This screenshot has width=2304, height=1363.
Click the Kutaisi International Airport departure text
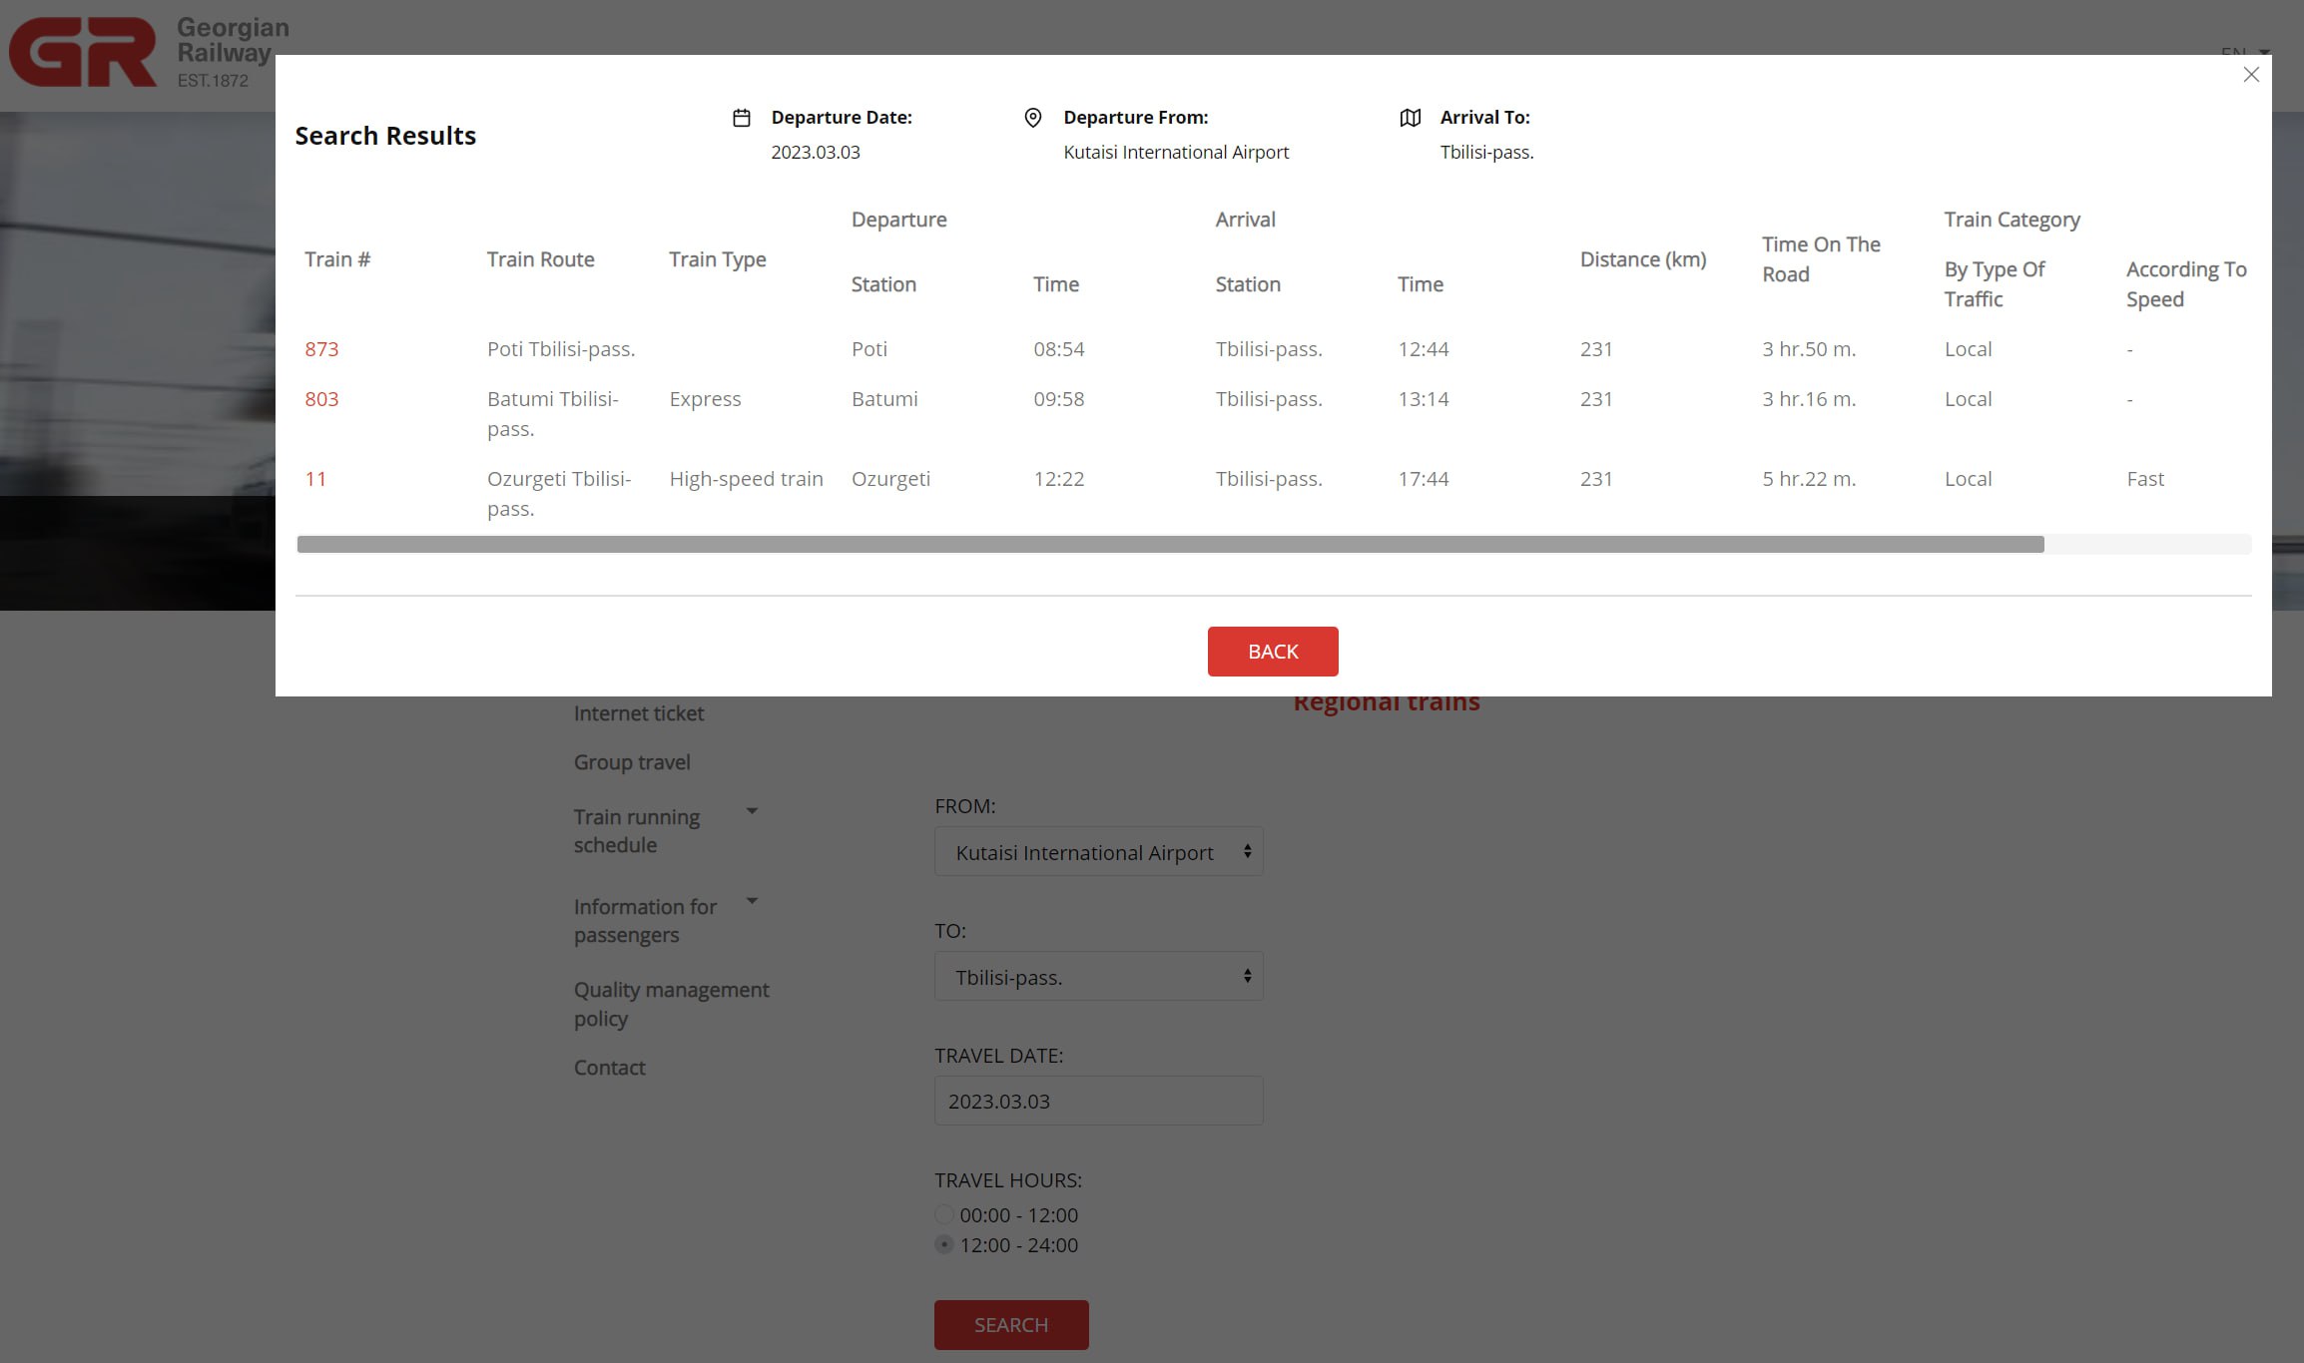pyautogui.click(x=1176, y=153)
